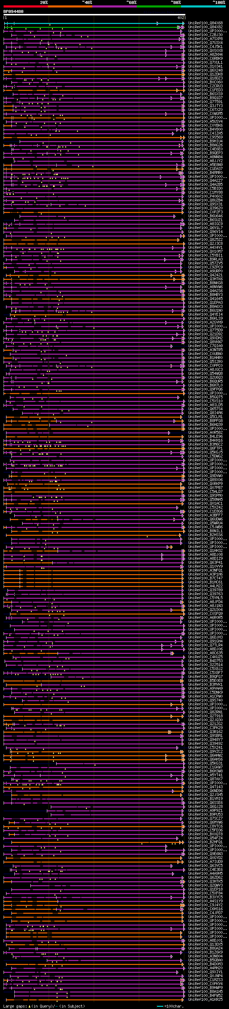Viewport: 229px width, 1009px height.
Task: Click the cyan alignment bar of Q84X68
Action: (94, 23)
